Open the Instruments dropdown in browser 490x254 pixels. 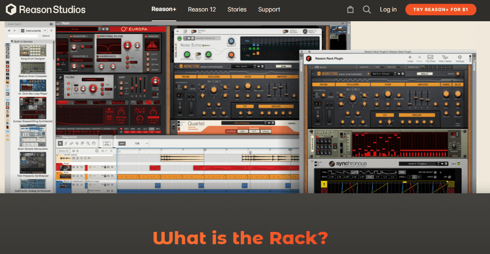point(34,30)
